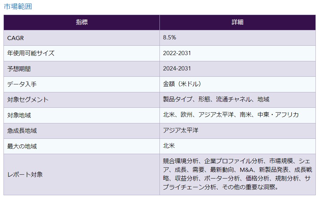This screenshot has width=320, height=197.
Task: Click 北米 in the 最大の地域 row
Action: (x=169, y=146)
